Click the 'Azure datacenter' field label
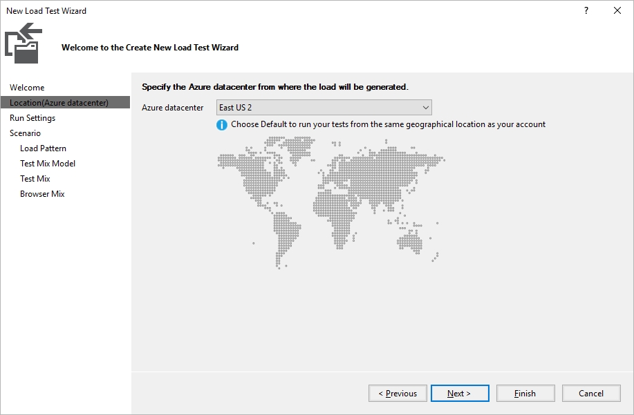Viewport: 634px width, 415px height. [x=173, y=108]
